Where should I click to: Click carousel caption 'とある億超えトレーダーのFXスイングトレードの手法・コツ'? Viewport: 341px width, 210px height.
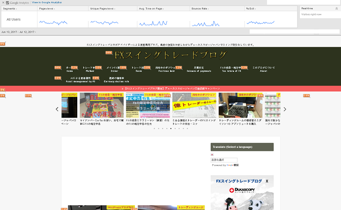coord(194,122)
